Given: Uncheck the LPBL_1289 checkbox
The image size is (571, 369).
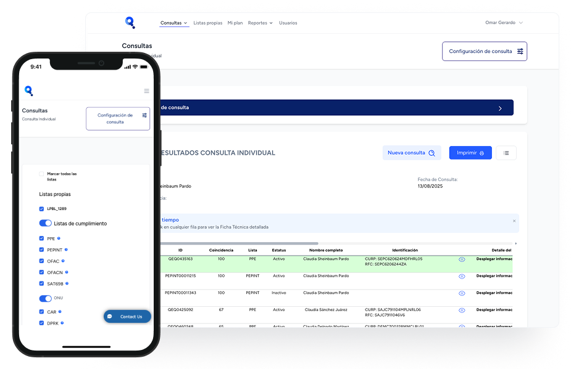Looking at the screenshot, I should [x=41, y=209].
